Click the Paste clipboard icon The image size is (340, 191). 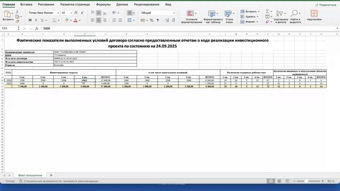(7, 14)
